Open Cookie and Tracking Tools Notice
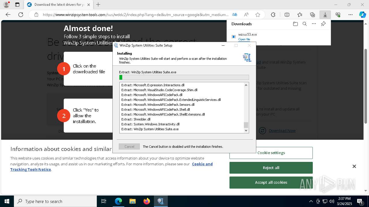The width and height of the screenshot is (369, 207). pos(112,167)
